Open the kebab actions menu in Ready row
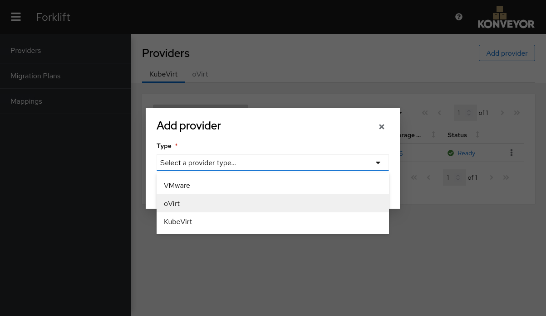The image size is (546, 316). [512, 153]
